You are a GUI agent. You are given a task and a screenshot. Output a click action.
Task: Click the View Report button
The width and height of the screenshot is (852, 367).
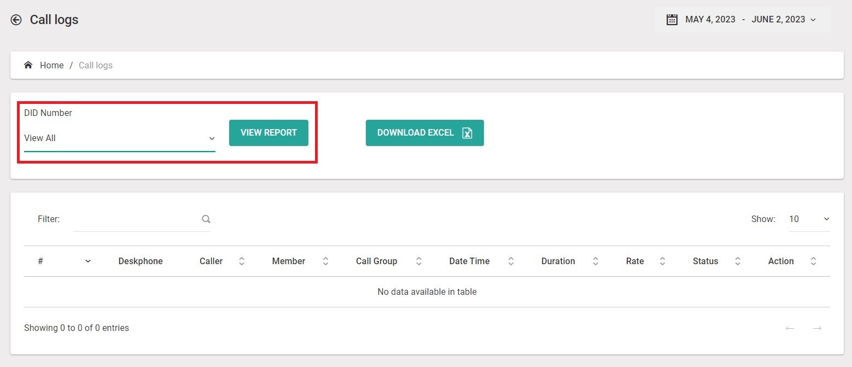269,133
